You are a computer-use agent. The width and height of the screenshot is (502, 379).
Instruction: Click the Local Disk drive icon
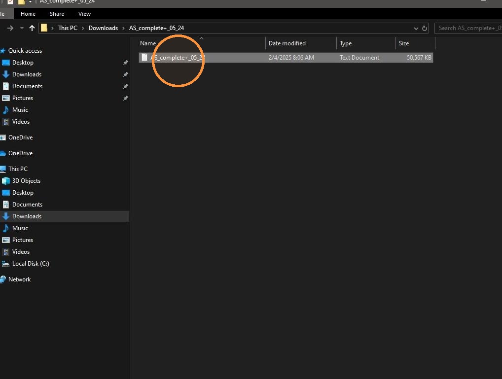pyautogui.click(x=5, y=264)
